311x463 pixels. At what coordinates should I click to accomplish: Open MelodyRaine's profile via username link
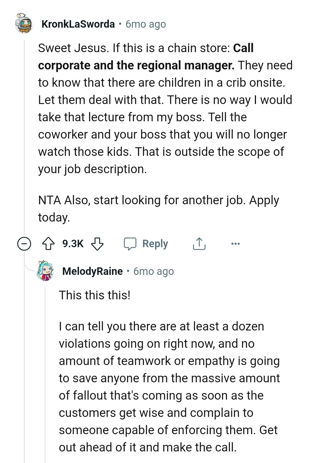click(x=92, y=271)
